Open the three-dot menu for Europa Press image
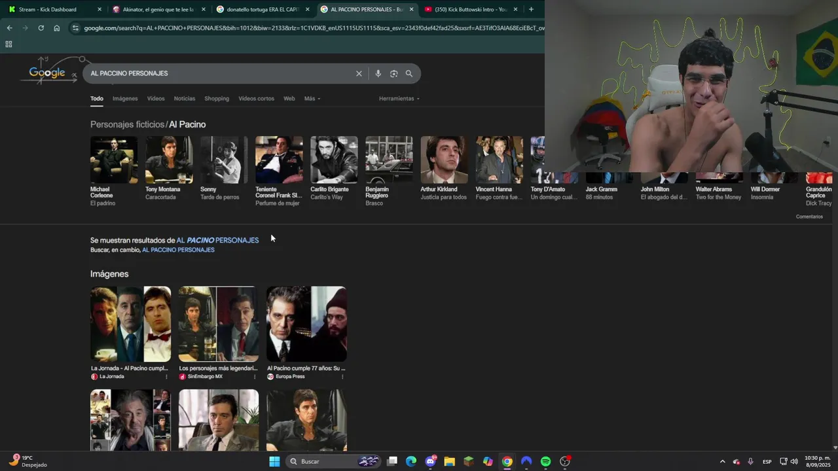Viewport: 838px width, 471px height. (x=342, y=377)
